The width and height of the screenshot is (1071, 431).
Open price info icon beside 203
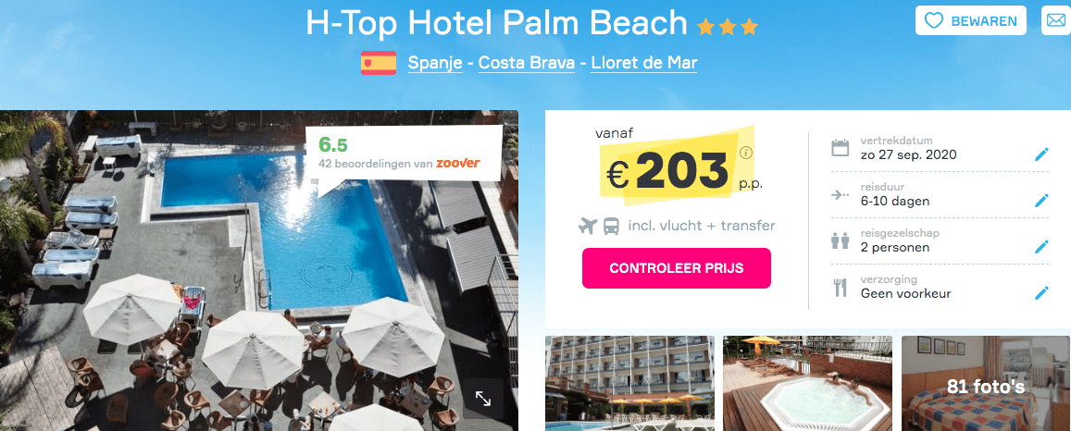click(745, 153)
